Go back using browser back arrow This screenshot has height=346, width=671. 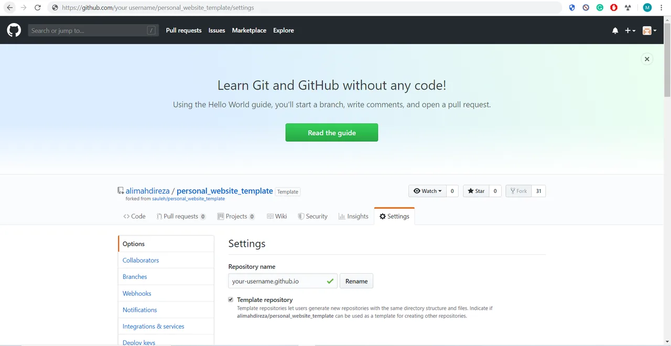(9, 8)
